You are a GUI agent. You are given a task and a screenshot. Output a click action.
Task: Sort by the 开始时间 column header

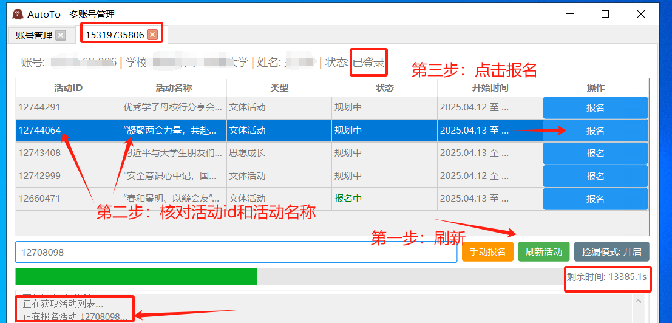(490, 88)
